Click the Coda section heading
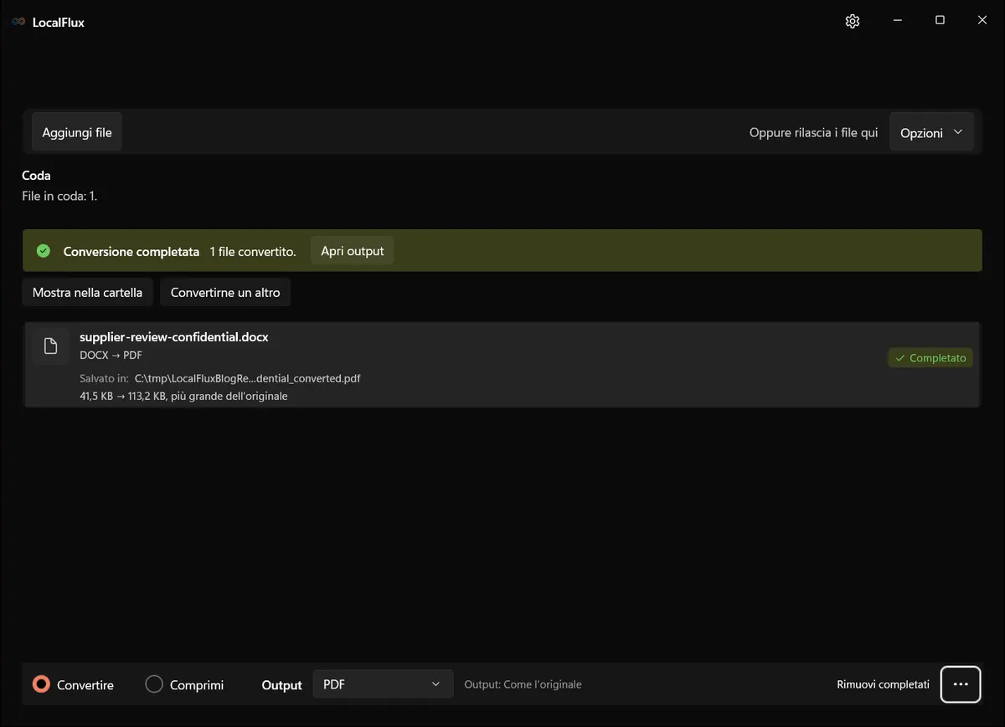This screenshot has width=1005, height=727. [36, 176]
